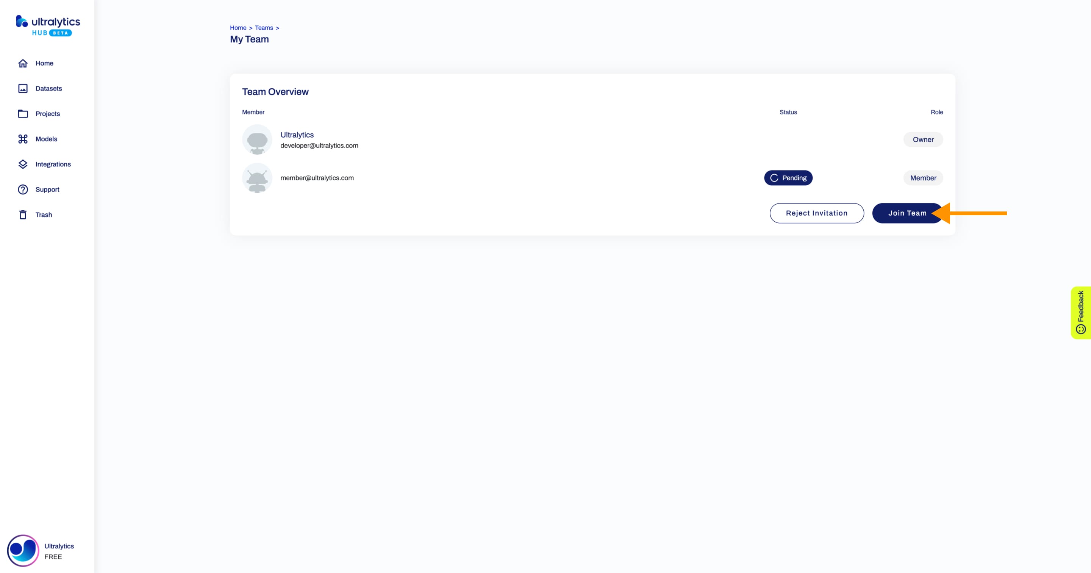Click the Pending status toggle for member
This screenshot has width=1091, height=573.
(x=788, y=177)
